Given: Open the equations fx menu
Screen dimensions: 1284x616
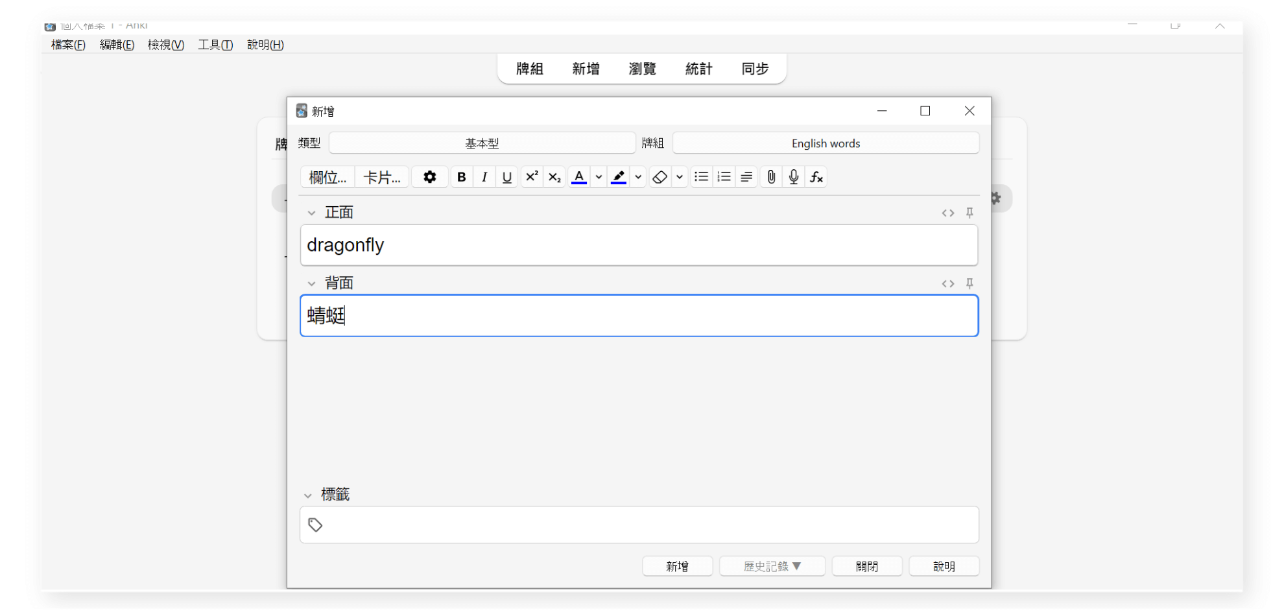Looking at the screenshot, I should [816, 177].
